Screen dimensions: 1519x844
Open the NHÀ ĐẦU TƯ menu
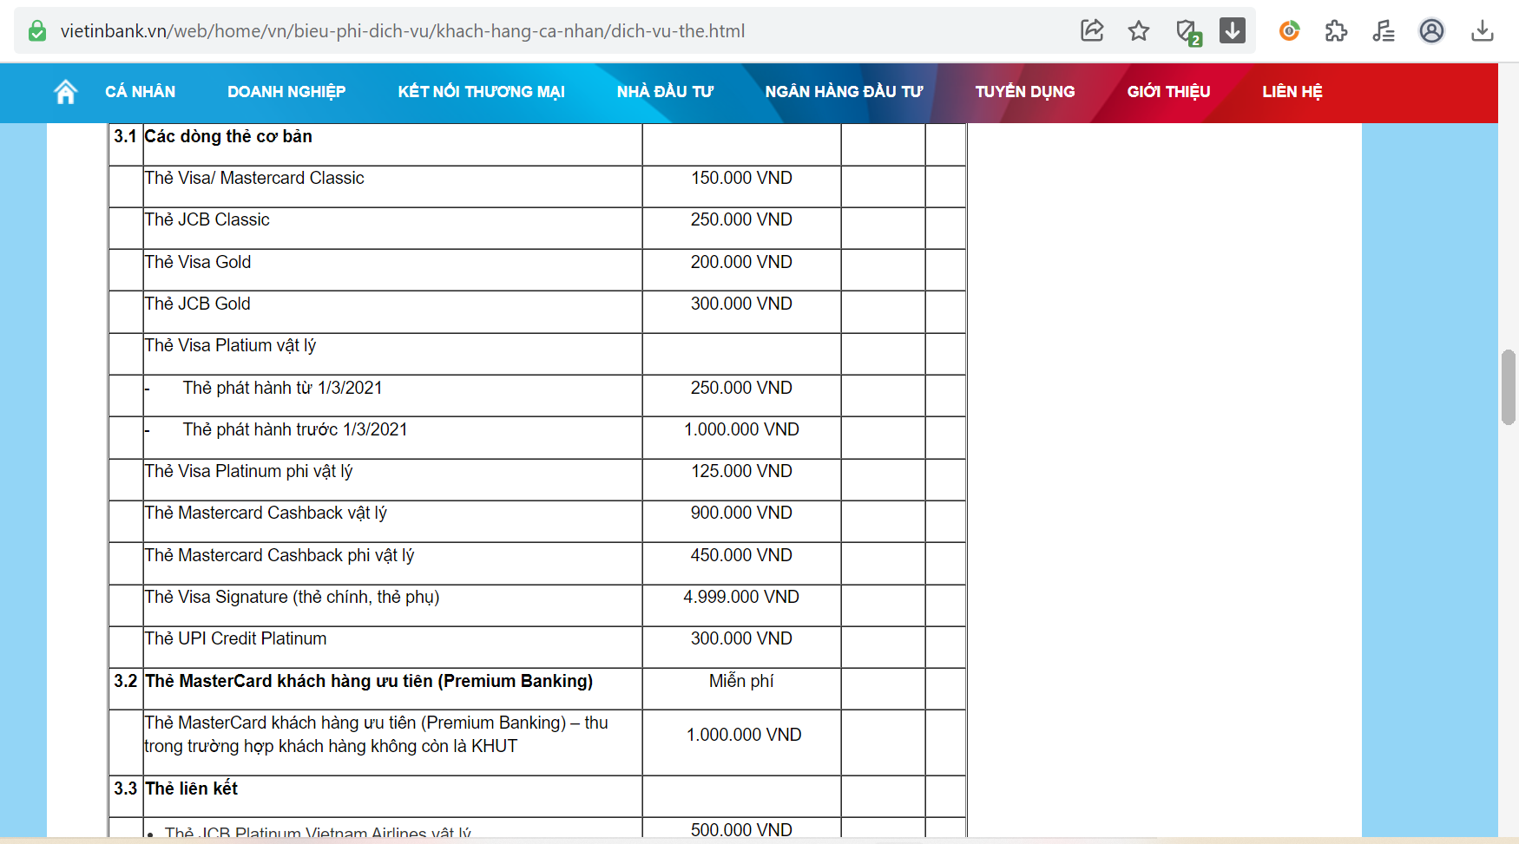pos(665,92)
